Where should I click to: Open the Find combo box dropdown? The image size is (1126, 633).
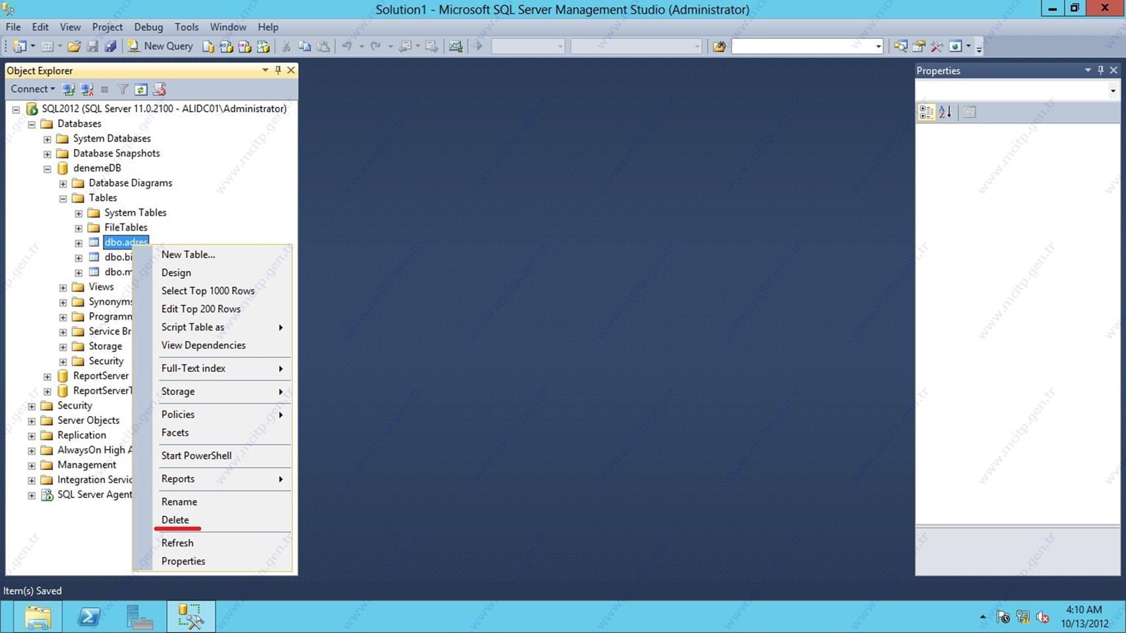coord(878,46)
